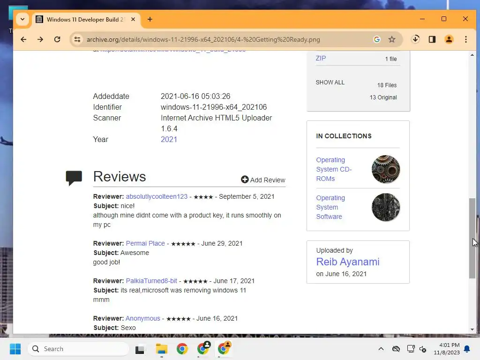Click the CD-ROMs collection gears thumbnail

coord(386,169)
